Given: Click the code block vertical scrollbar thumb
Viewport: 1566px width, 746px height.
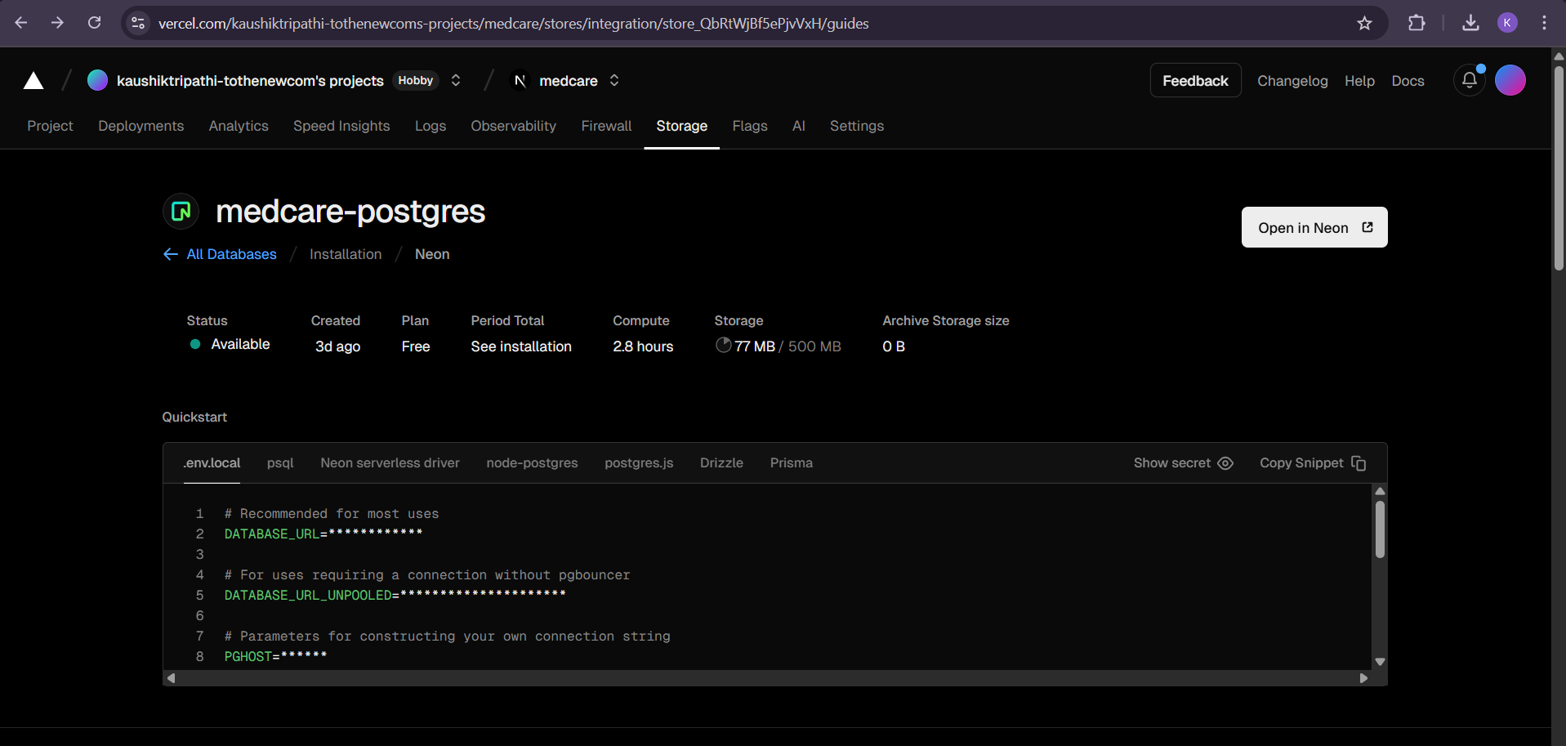Looking at the screenshot, I should click(1380, 529).
